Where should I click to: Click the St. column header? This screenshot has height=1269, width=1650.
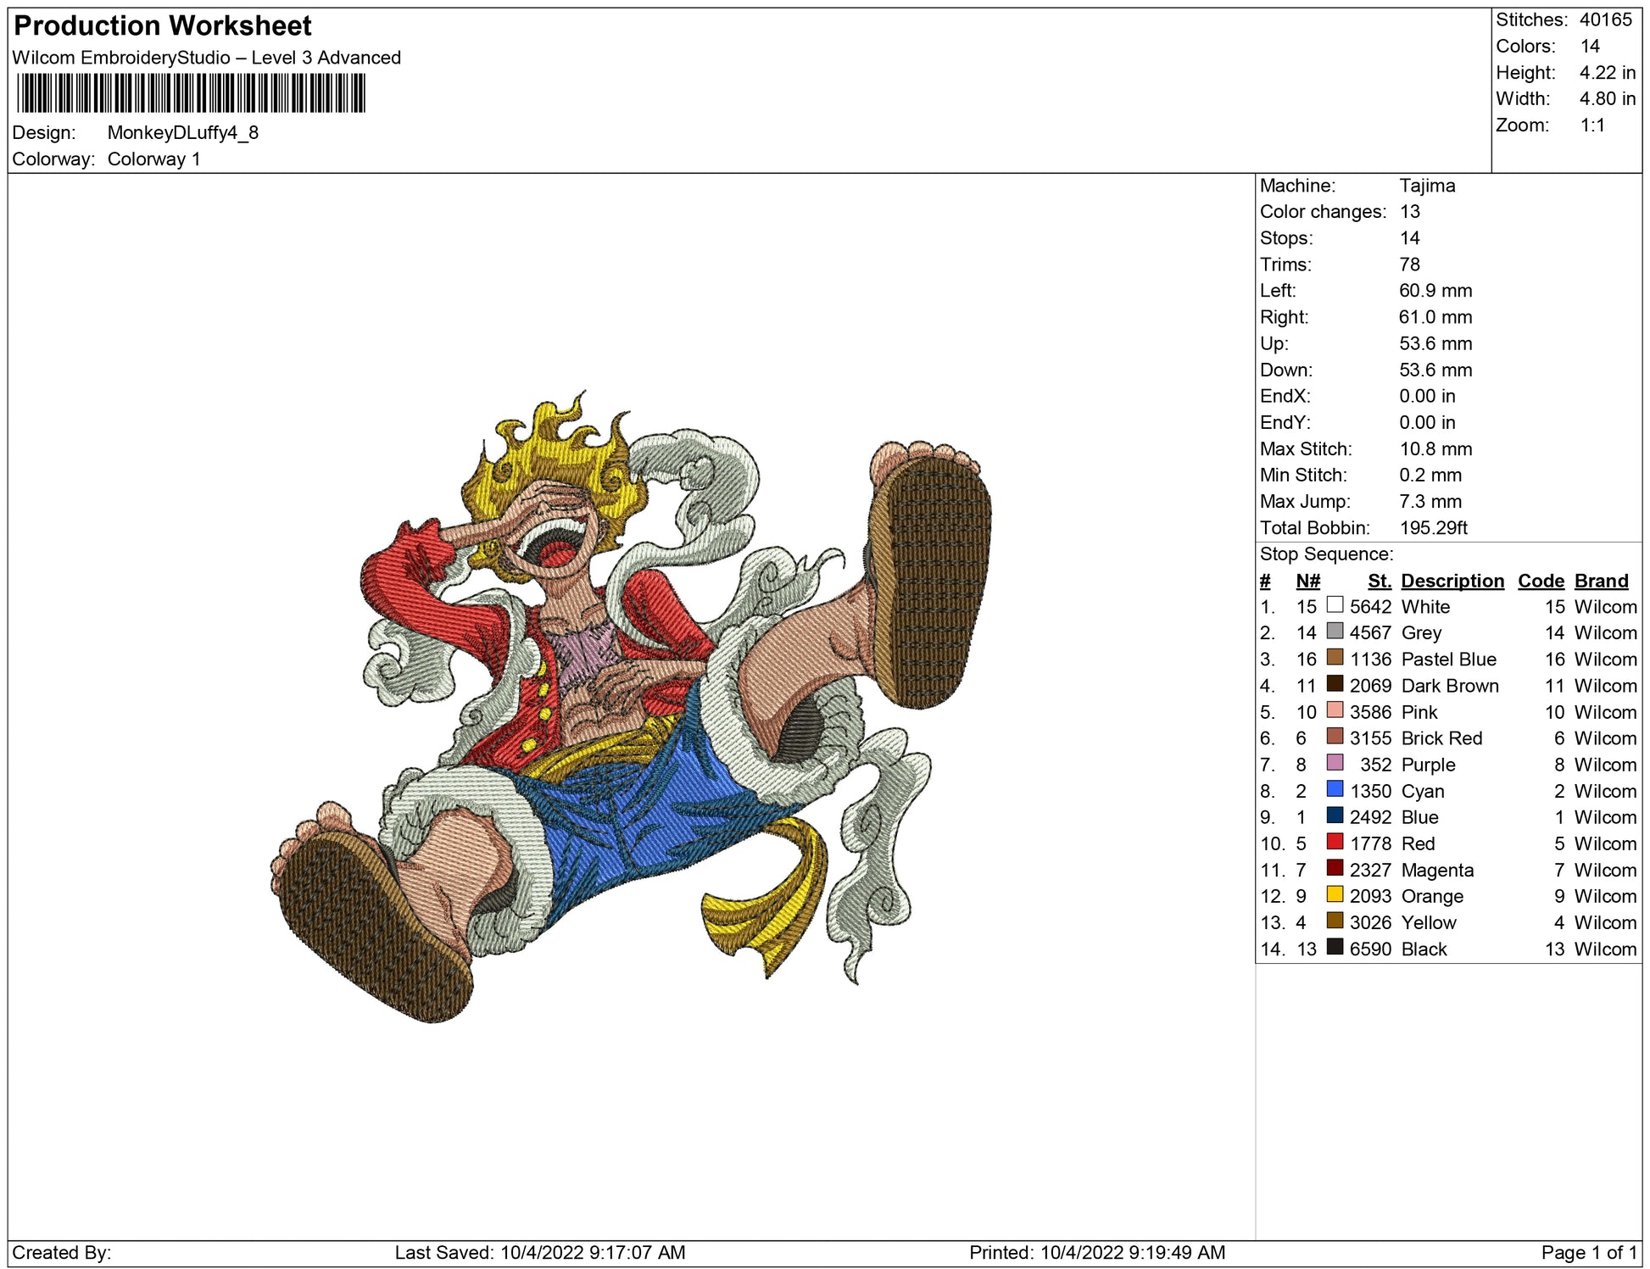(1379, 581)
